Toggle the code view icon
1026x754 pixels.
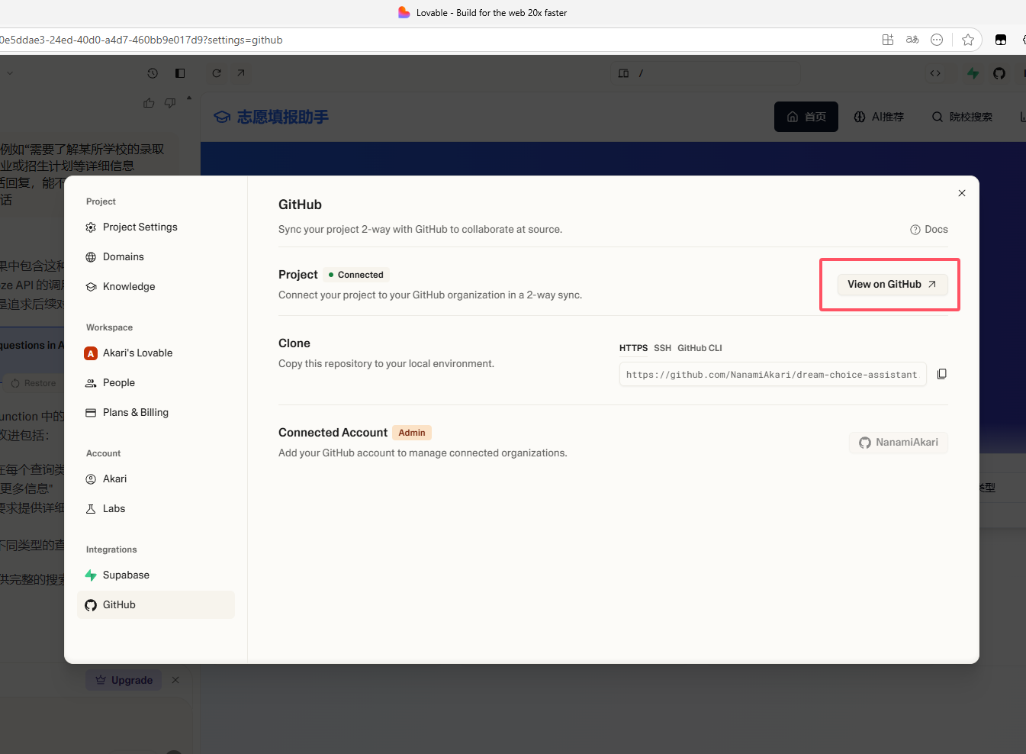pos(935,73)
